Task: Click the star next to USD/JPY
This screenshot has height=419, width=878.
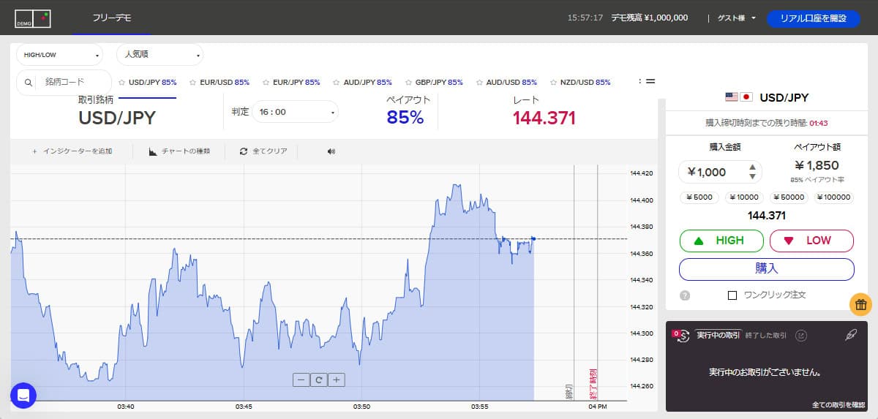Action: pos(121,83)
